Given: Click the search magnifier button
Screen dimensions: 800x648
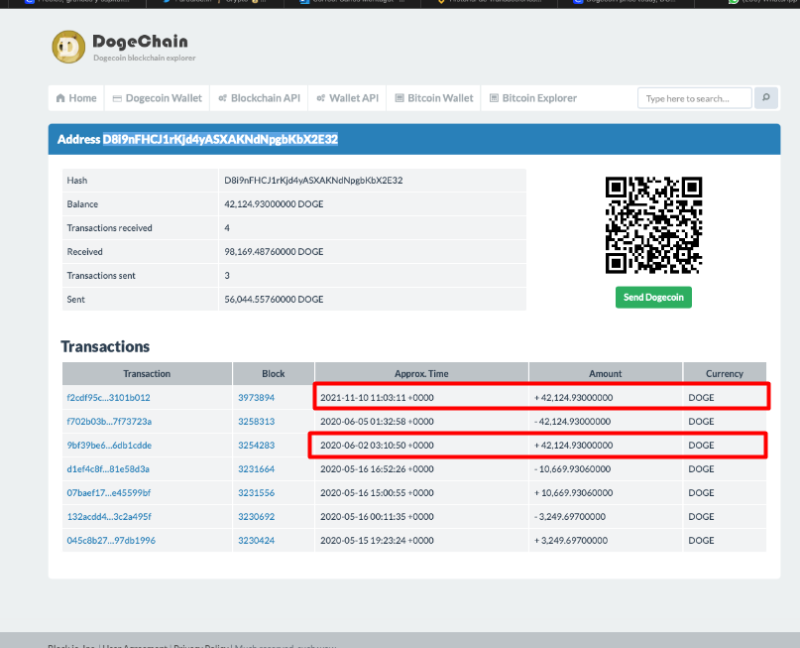Looking at the screenshot, I should click(766, 97).
